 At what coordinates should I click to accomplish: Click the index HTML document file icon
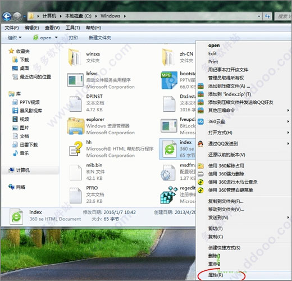tap(170, 149)
